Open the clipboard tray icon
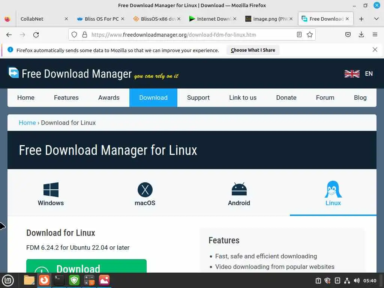The width and height of the screenshot is (384, 288). tap(318, 280)
